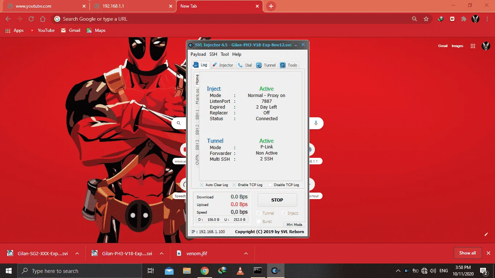Image resolution: width=495 pixels, height=278 pixels.
Task: Open the SSH menu
Action: pyautogui.click(x=213, y=54)
